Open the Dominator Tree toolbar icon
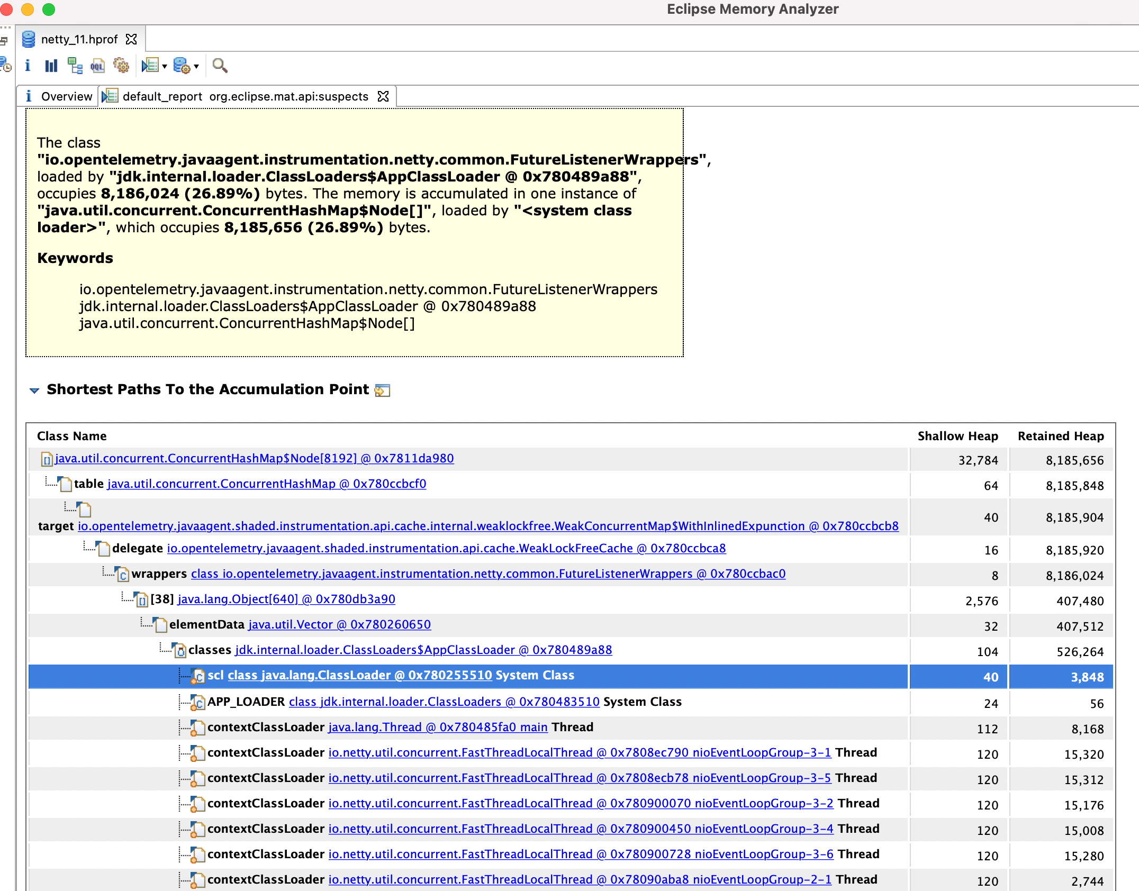 pos(74,65)
